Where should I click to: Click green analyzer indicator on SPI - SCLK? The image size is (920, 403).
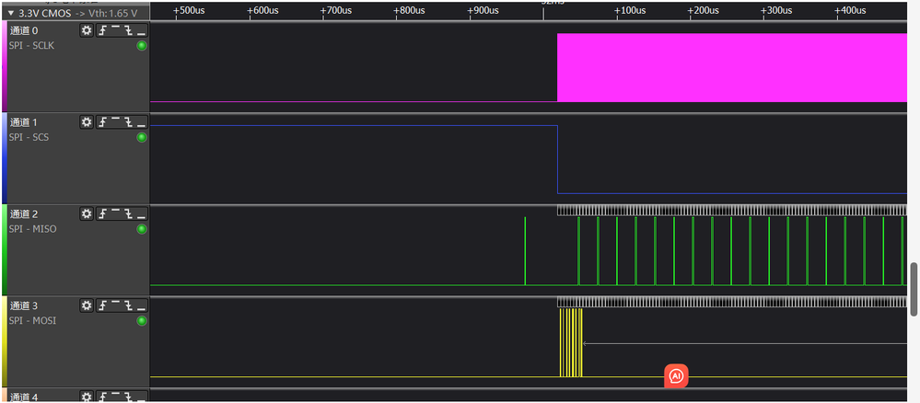(142, 46)
